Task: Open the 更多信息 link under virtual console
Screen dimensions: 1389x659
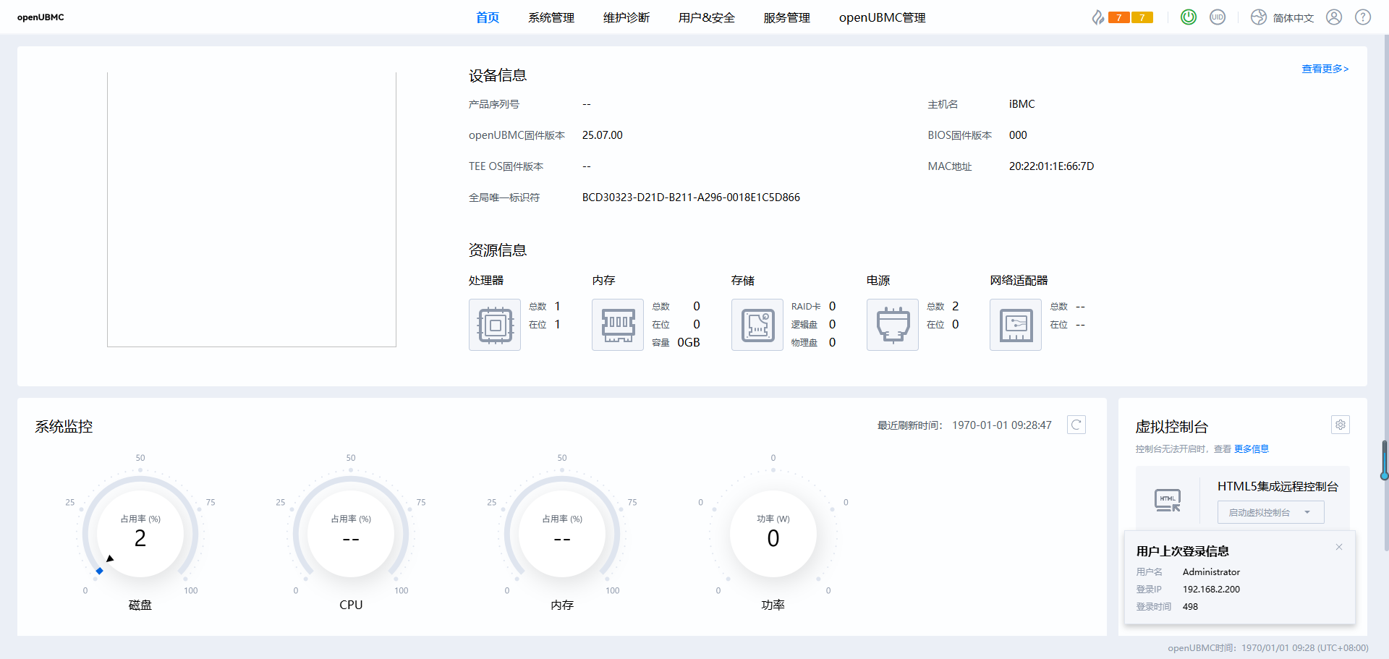Action: [x=1252, y=449]
